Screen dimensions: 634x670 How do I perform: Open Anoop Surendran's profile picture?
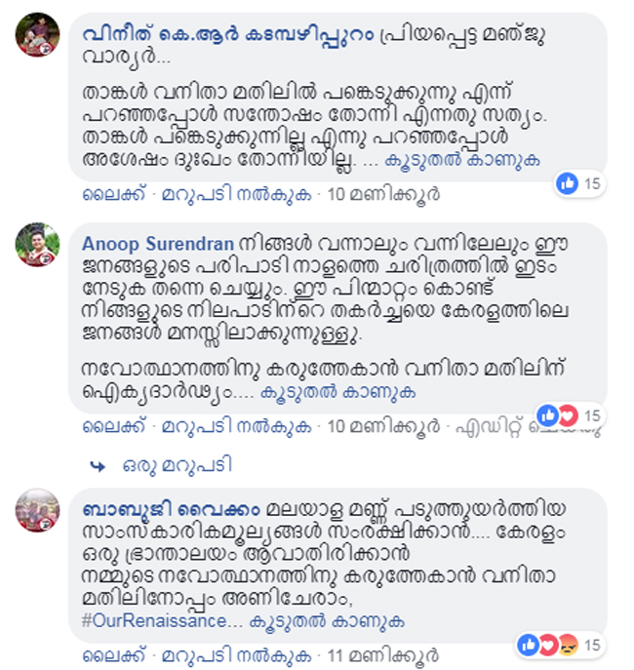tap(38, 245)
